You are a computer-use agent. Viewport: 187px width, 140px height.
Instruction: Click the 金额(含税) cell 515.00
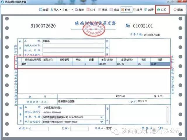tap(127, 64)
